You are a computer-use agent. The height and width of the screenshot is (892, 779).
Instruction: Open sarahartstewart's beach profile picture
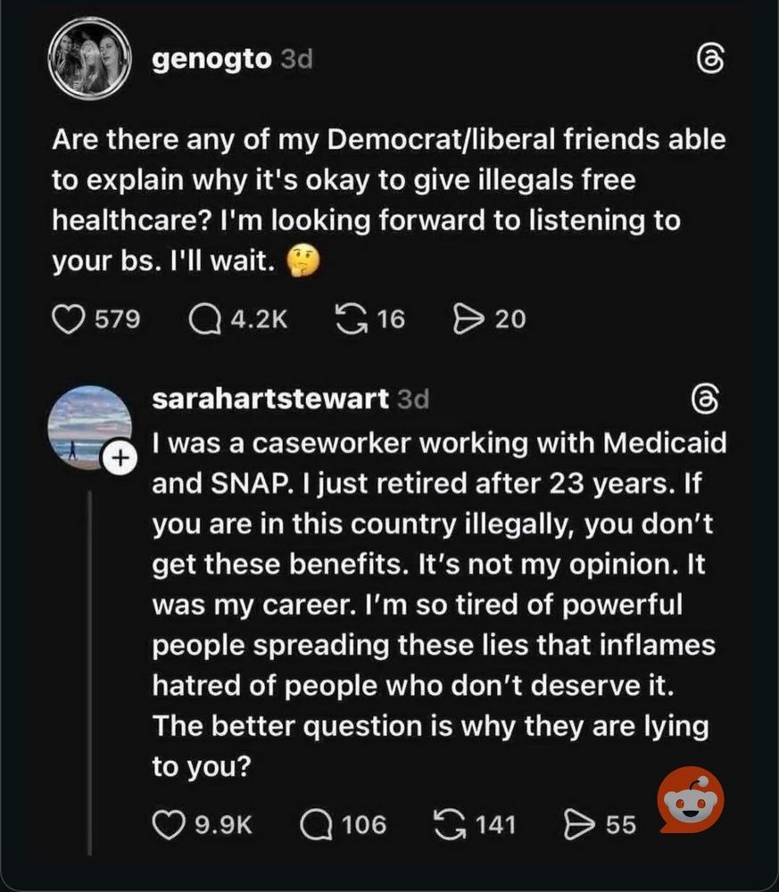click(x=90, y=426)
